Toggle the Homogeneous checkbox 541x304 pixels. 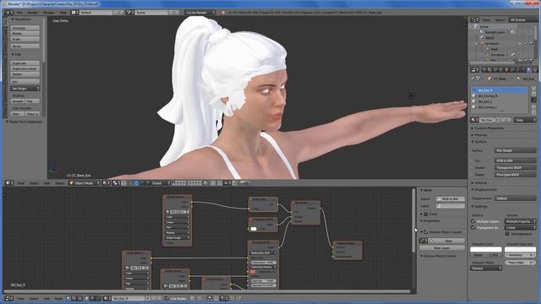[507, 234]
